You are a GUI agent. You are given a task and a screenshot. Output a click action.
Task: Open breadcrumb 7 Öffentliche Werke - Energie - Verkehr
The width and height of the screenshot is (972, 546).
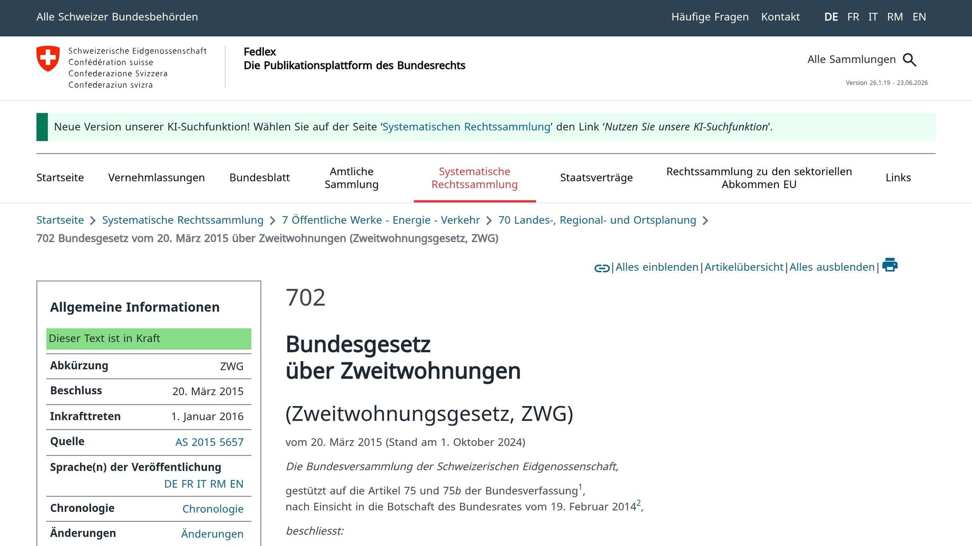(381, 220)
